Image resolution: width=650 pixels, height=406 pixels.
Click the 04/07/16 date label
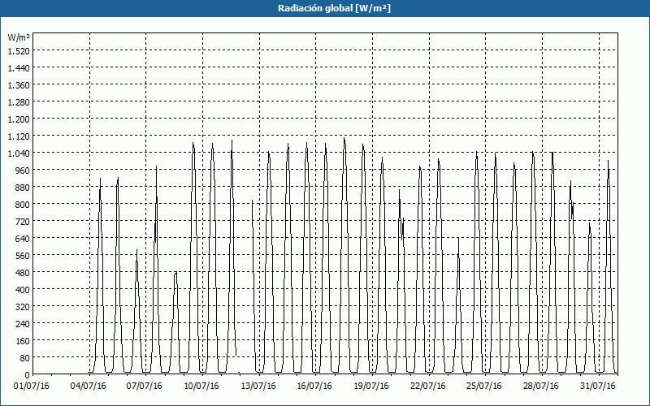[x=89, y=387]
